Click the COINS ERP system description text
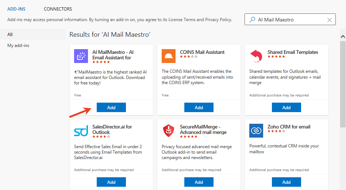The height and width of the screenshot is (190, 346). pos(197,77)
